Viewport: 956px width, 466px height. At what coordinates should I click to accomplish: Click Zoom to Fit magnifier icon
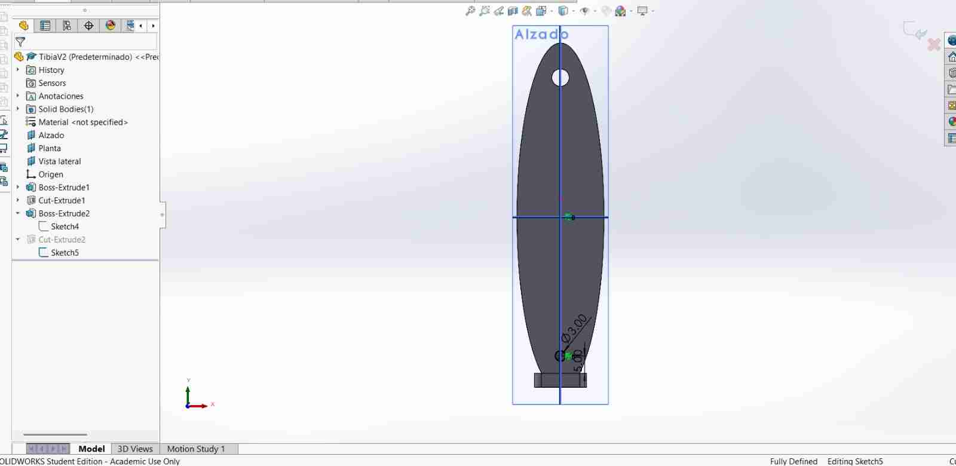470,11
